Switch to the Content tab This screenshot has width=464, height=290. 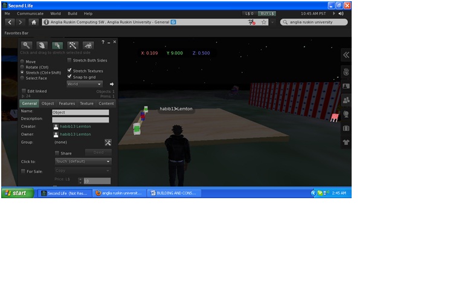click(106, 103)
